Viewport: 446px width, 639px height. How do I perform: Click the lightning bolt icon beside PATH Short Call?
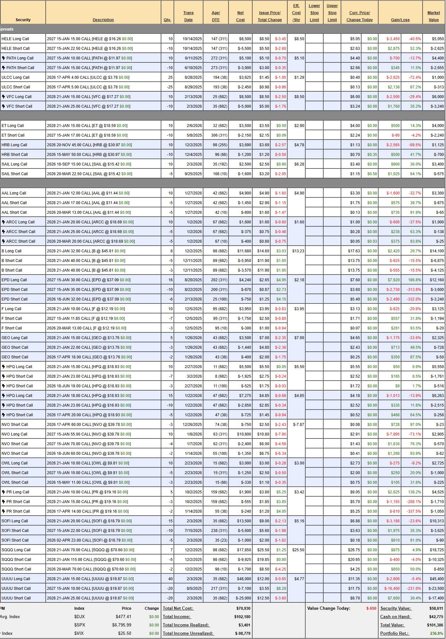pos(4,68)
